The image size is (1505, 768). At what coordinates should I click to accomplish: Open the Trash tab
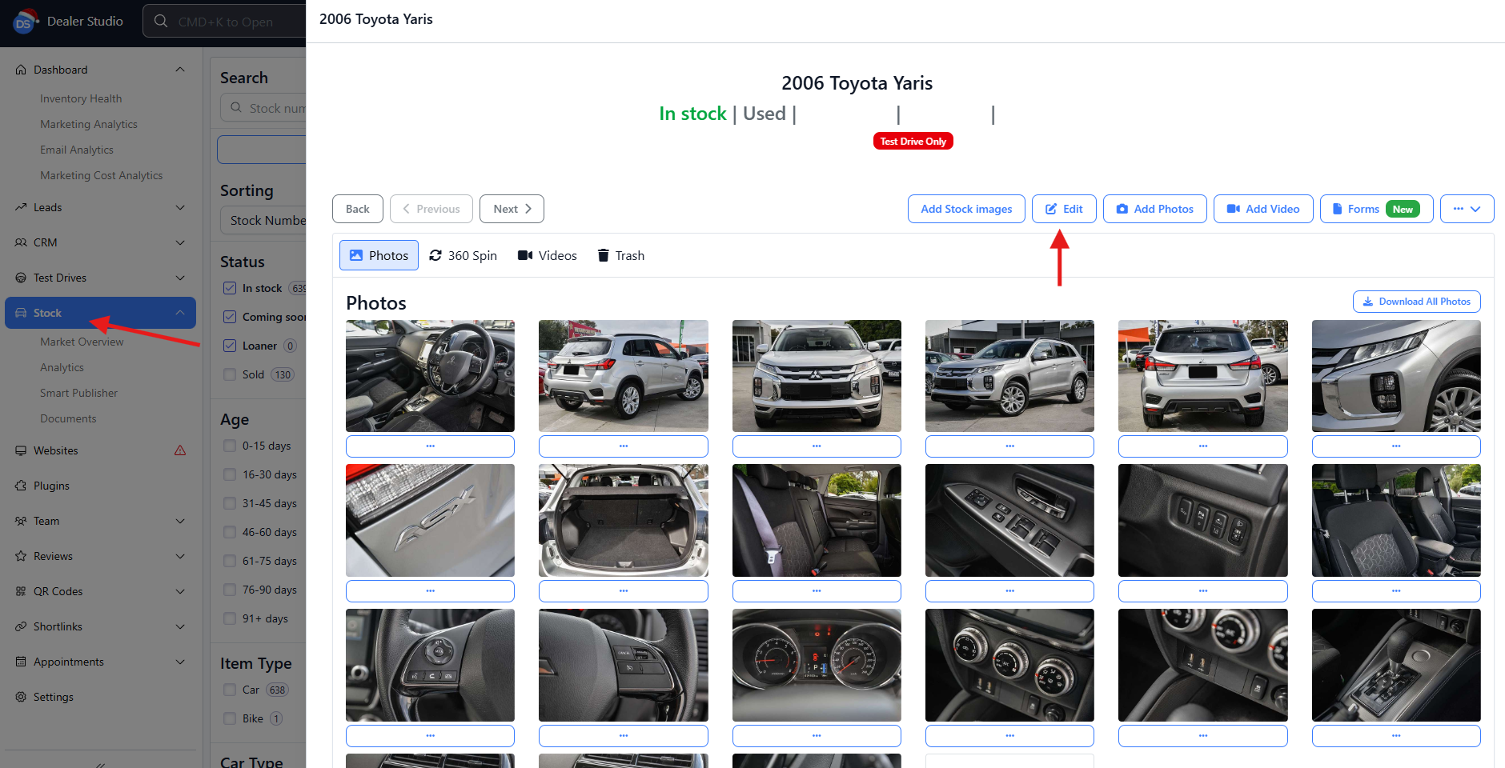pyautogui.click(x=620, y=255)
